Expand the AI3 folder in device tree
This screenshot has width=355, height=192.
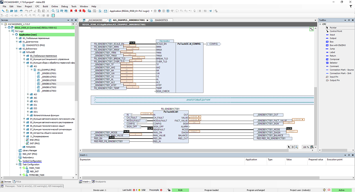[x=28, y=94]
